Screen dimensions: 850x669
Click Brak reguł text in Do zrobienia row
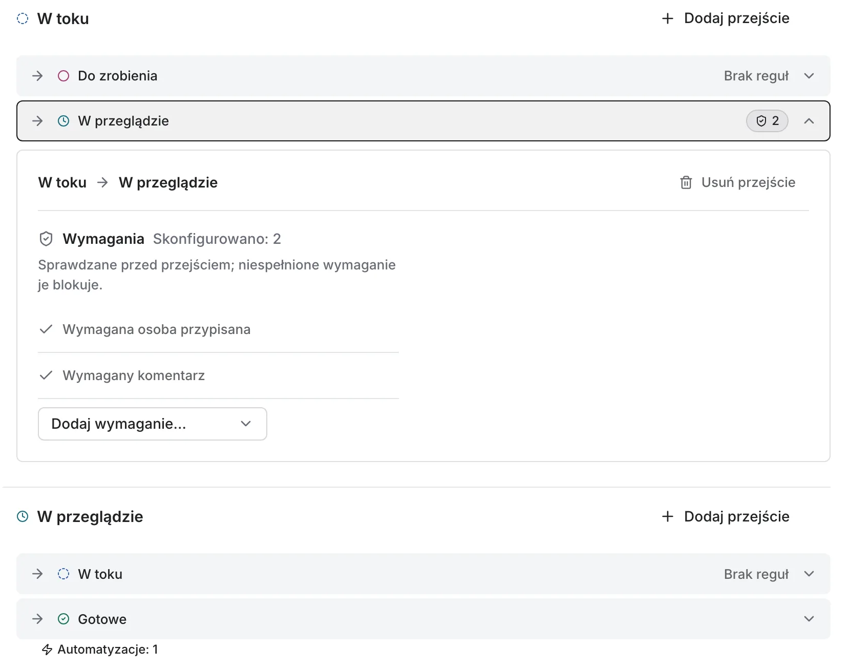(756, 76)
